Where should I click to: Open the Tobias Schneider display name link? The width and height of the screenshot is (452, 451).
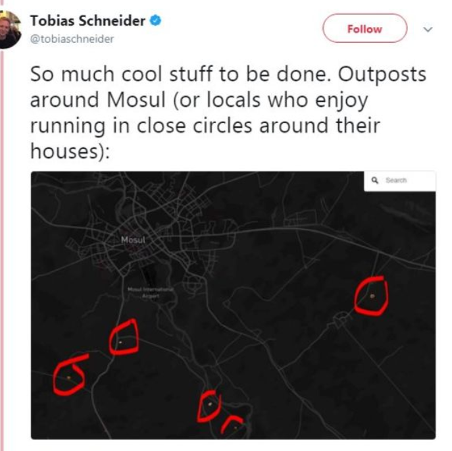point(88,21)
